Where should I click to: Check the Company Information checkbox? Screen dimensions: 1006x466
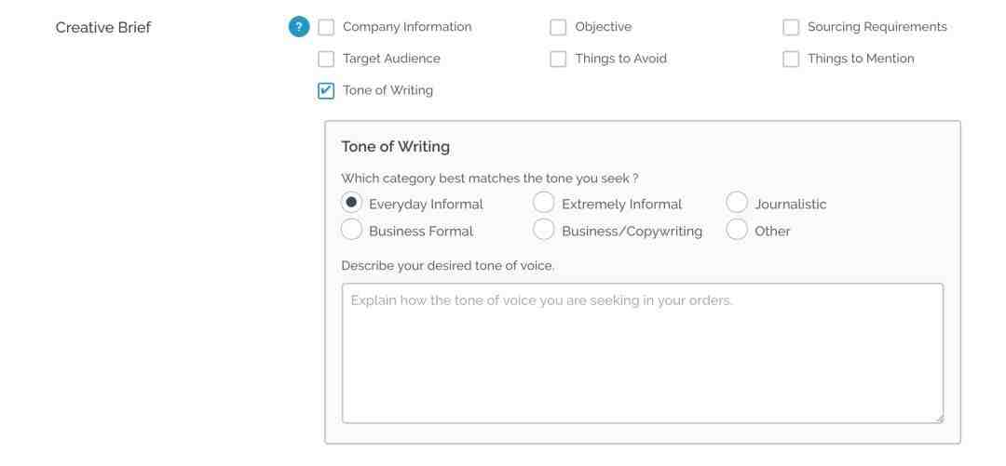(326, 27)
